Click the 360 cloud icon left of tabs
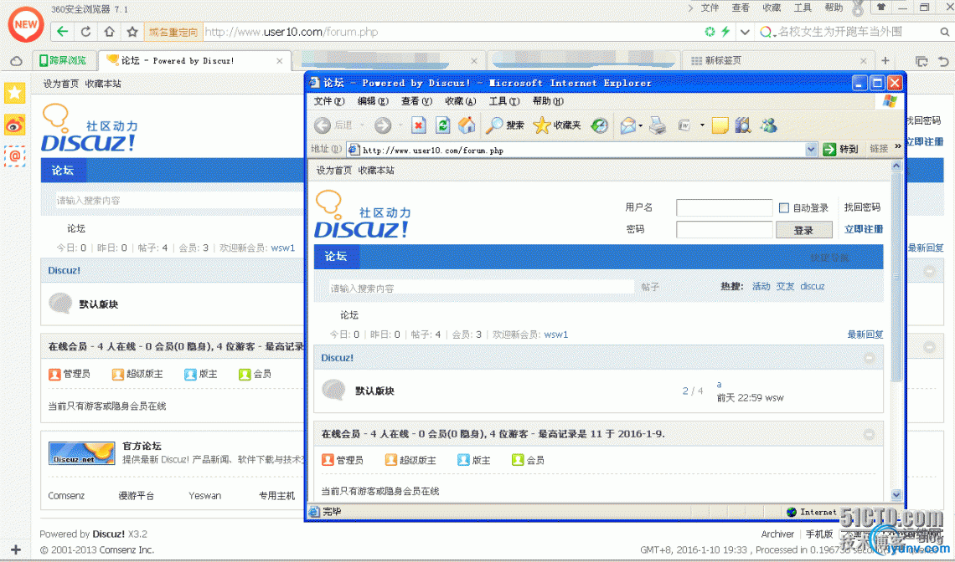Image resolution: width=955 pixels, height=562 pixels. (x=16, y=61)
